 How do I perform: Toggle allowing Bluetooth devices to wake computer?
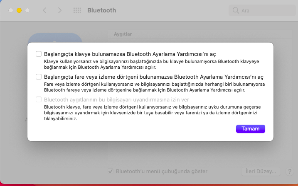tap(39, 99)
